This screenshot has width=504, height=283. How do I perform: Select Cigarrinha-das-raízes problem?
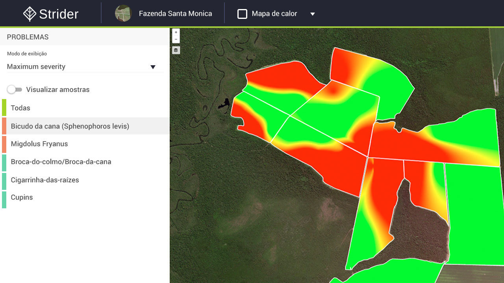85,180
